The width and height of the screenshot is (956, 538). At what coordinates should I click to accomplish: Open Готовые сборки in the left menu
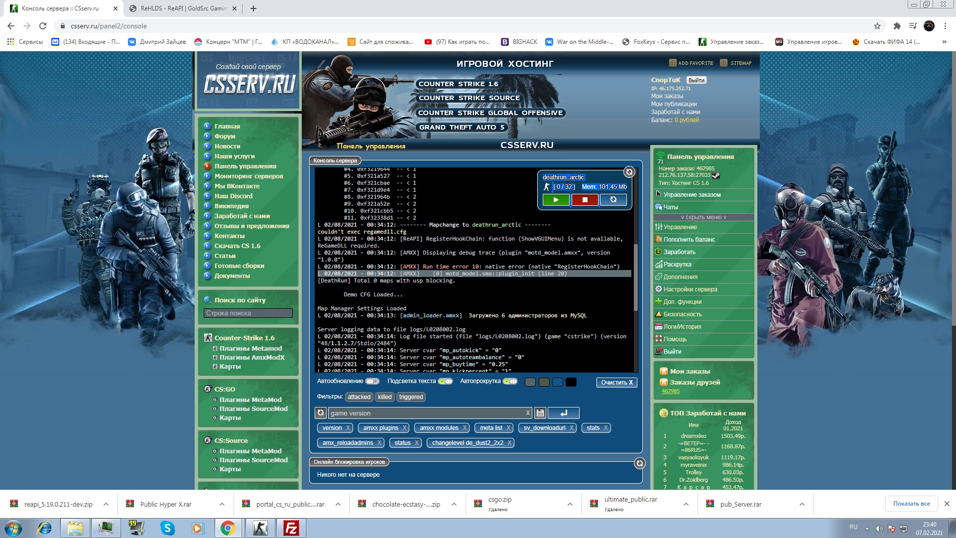(x=239, y=266)
